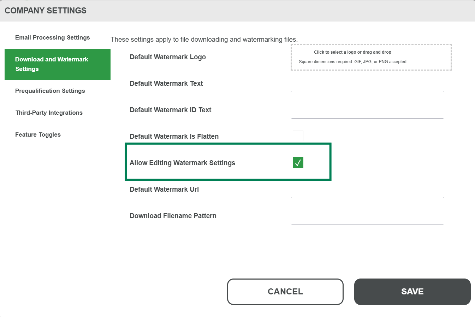
Task: Open Email Processing Settings tab
Action: [52, 37]
